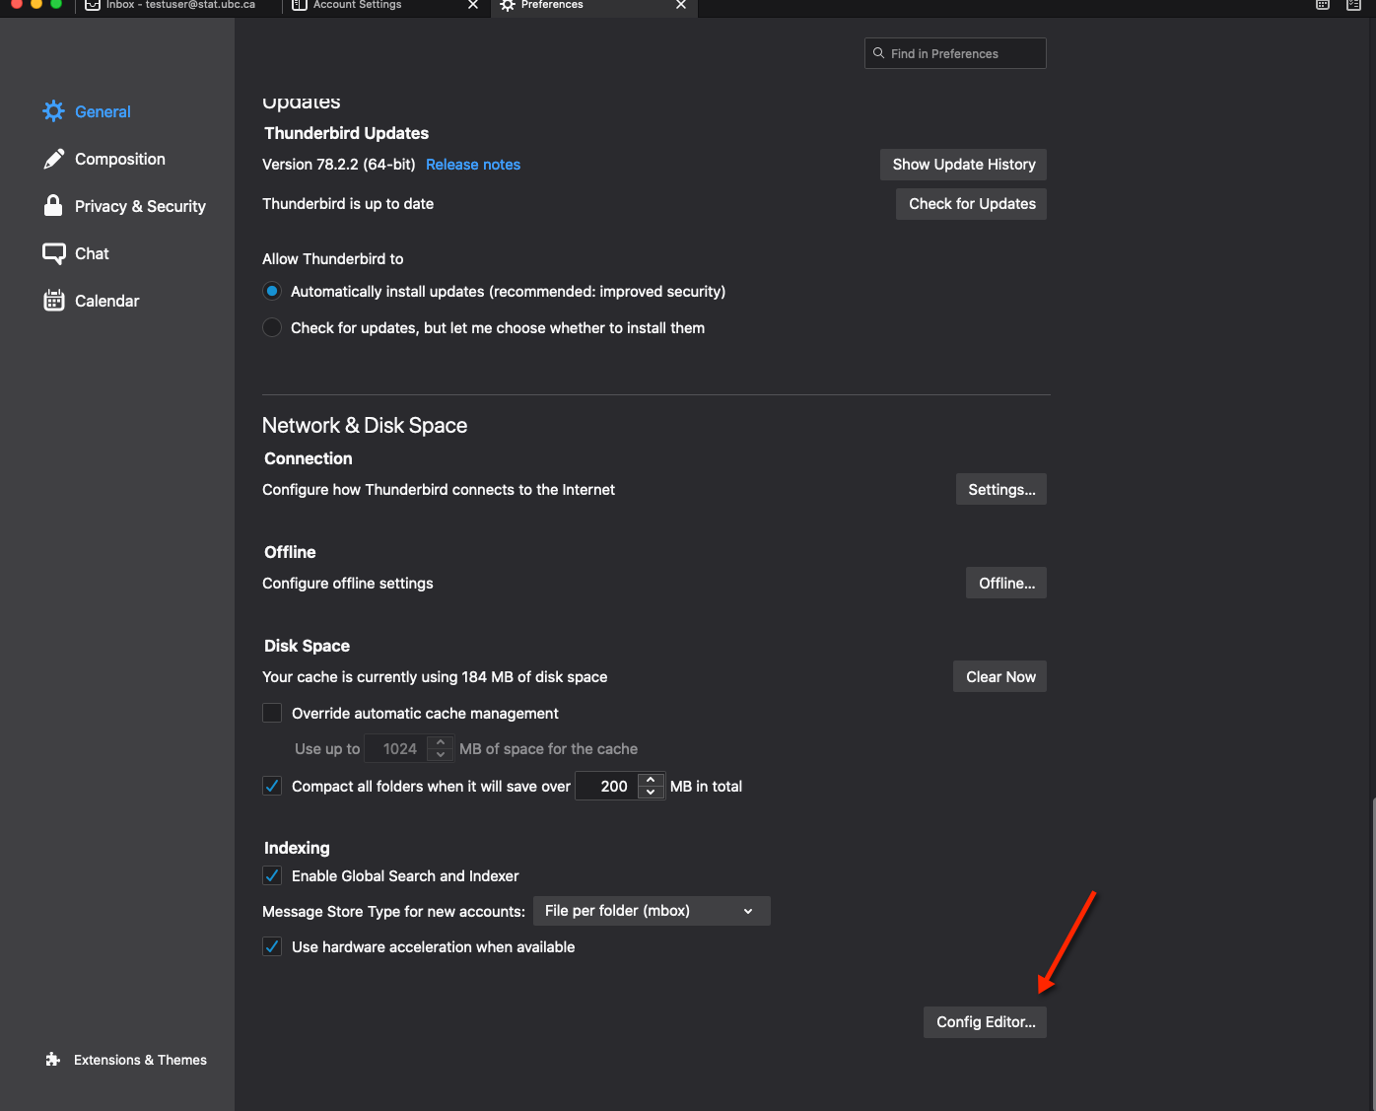Image resolution: width=1376 pixels, height=1111 pixels.
Task: Click the Composition pencil icon
Action: 53,159
